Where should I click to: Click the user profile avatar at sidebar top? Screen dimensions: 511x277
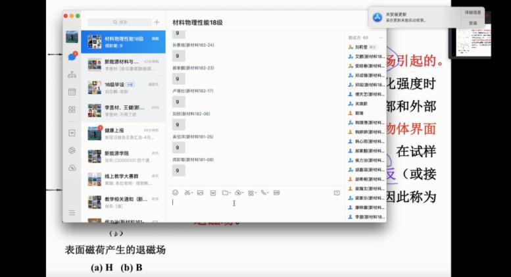click(72, 37)
